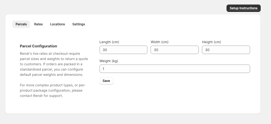Select the Parcel Configuration heading
Image resolution: width=271 pixels, height=124 pixels.
click(x=38, y=46)
